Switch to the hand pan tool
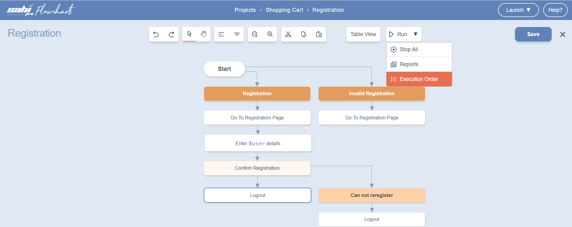This screenshot has width=572, height=227. click(203, 34)
